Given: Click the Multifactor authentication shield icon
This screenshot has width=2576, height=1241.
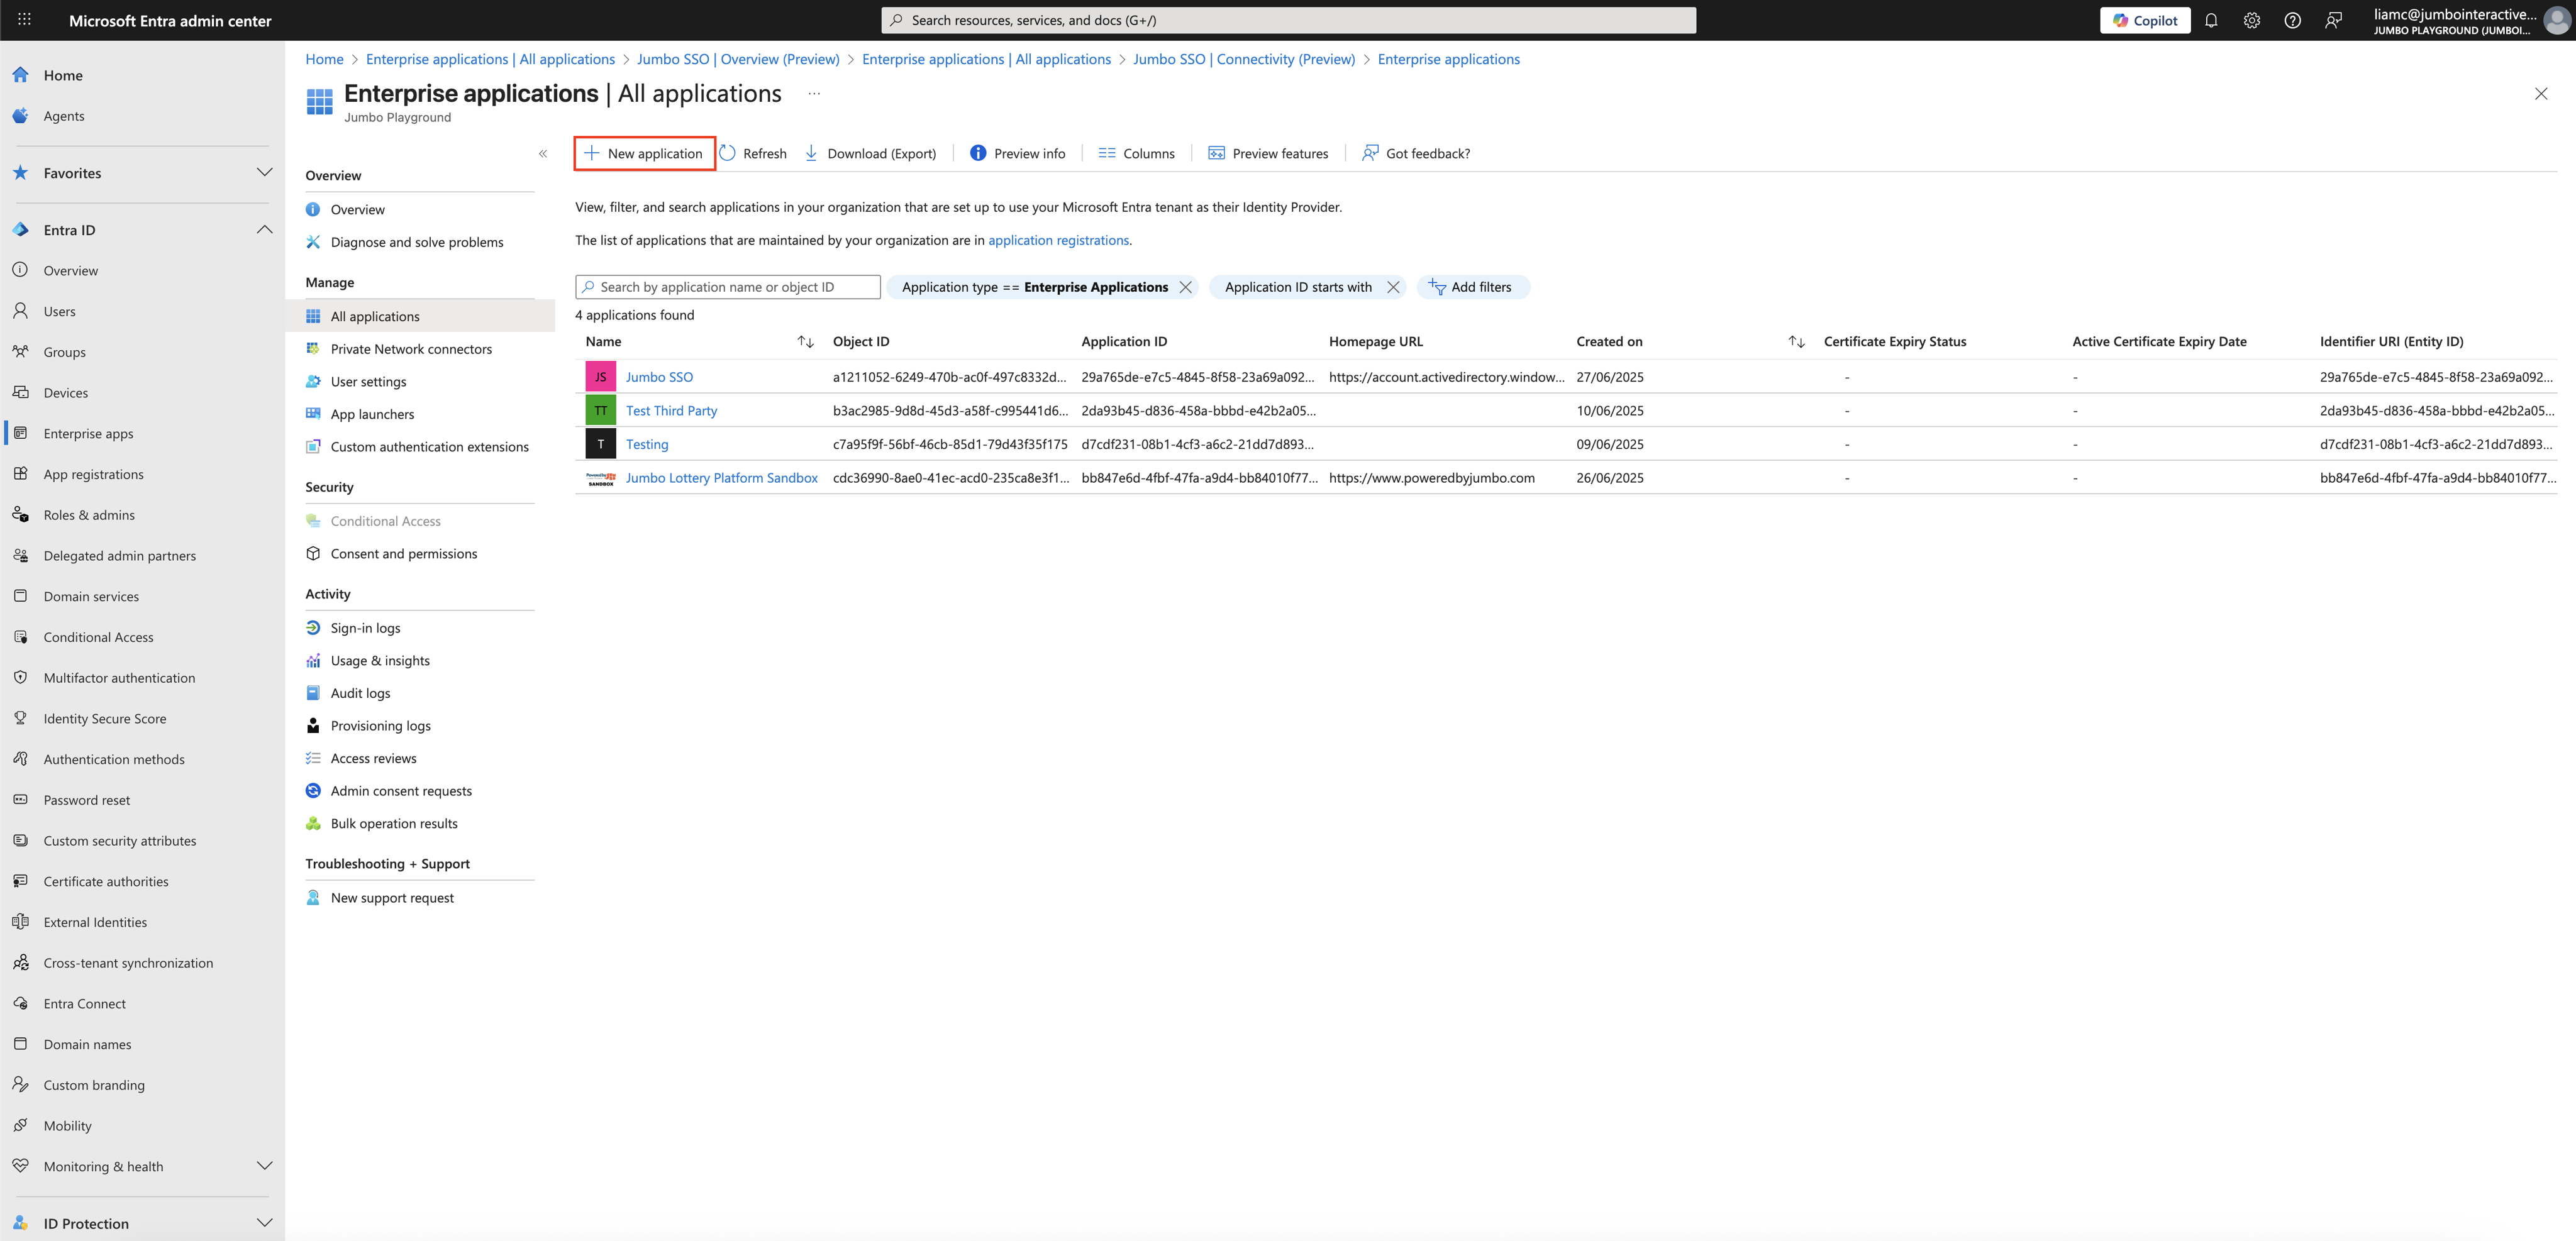Looking at the screenshot, I should click(x=20, y=677).
